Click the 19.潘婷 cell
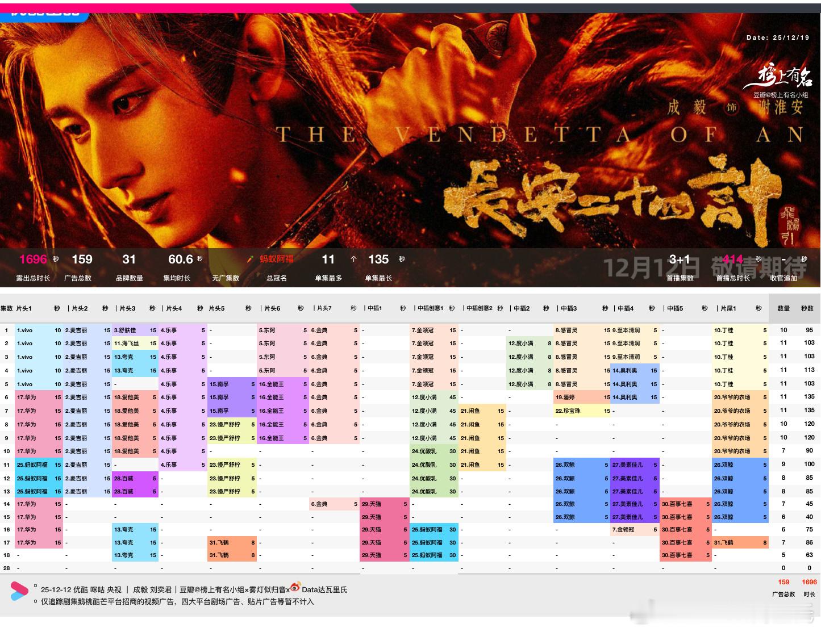 pos(582,397)
